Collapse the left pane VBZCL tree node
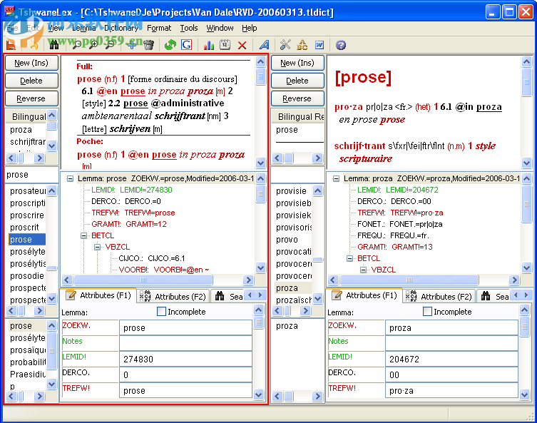The width and height of the screenshot is (537, 423). [x=98, y=247]
